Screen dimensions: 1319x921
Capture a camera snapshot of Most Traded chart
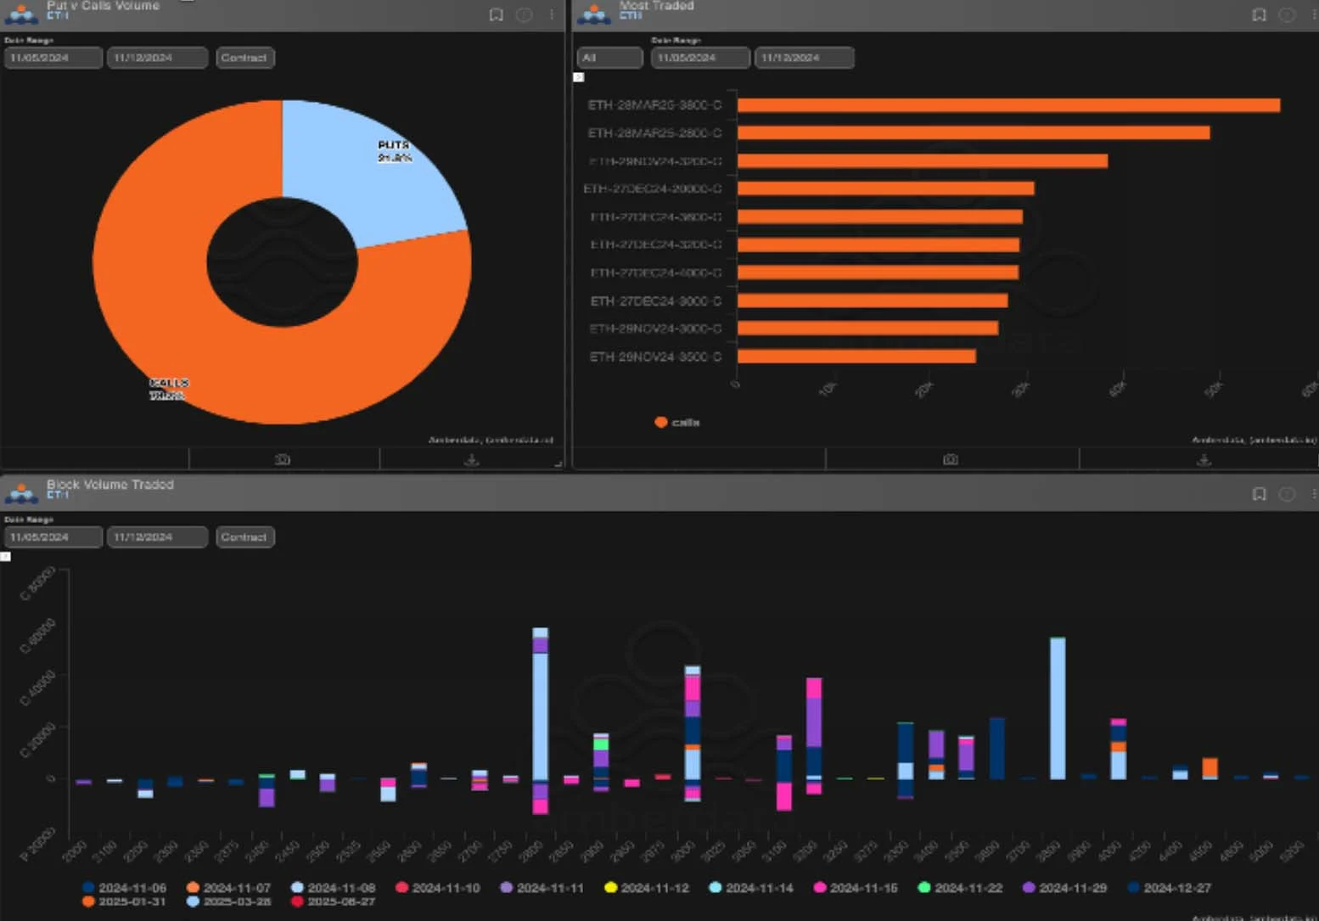(951, 459)
